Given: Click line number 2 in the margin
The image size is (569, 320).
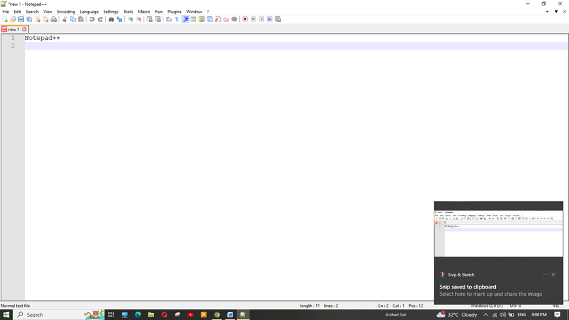Looking at the screenshot, I should [13, 46].
